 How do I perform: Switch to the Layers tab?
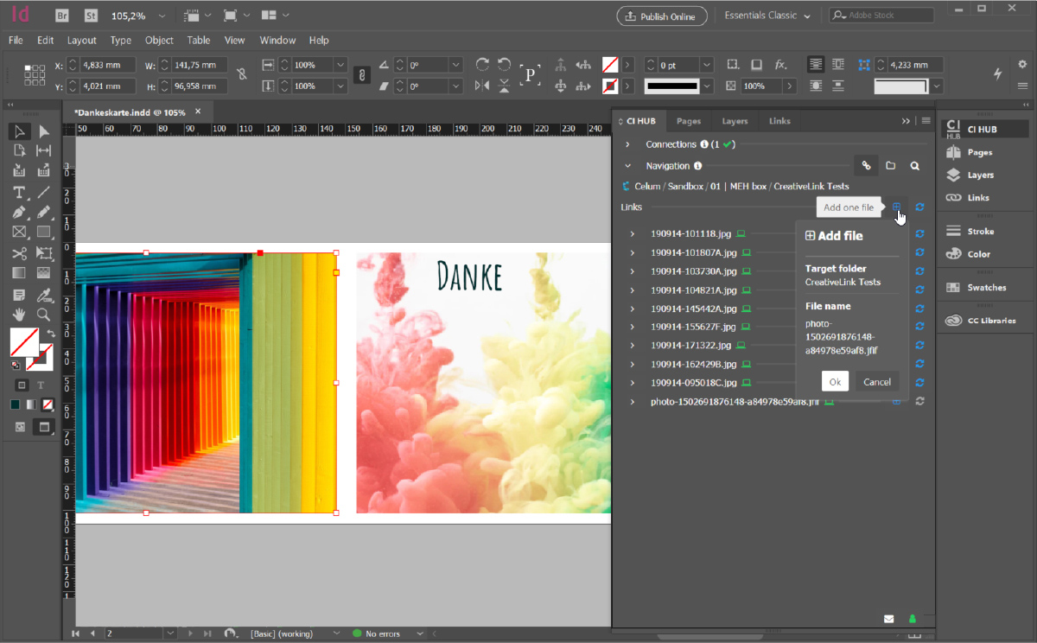735,121
